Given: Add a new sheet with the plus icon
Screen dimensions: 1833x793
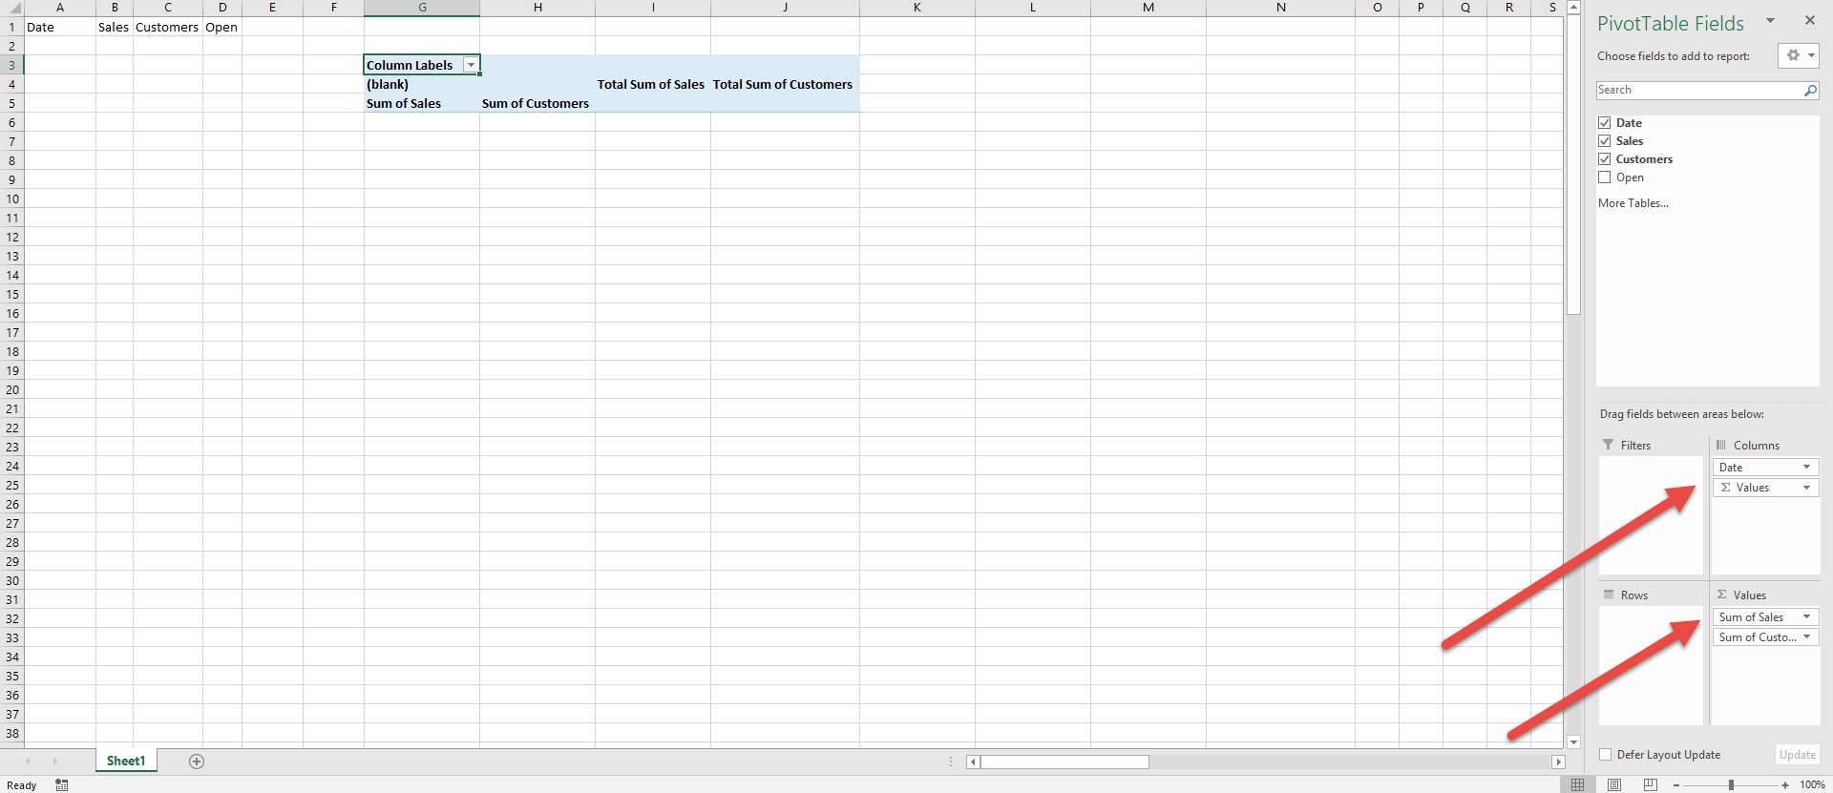Looking at the screenshot, I should click(197, 762).
